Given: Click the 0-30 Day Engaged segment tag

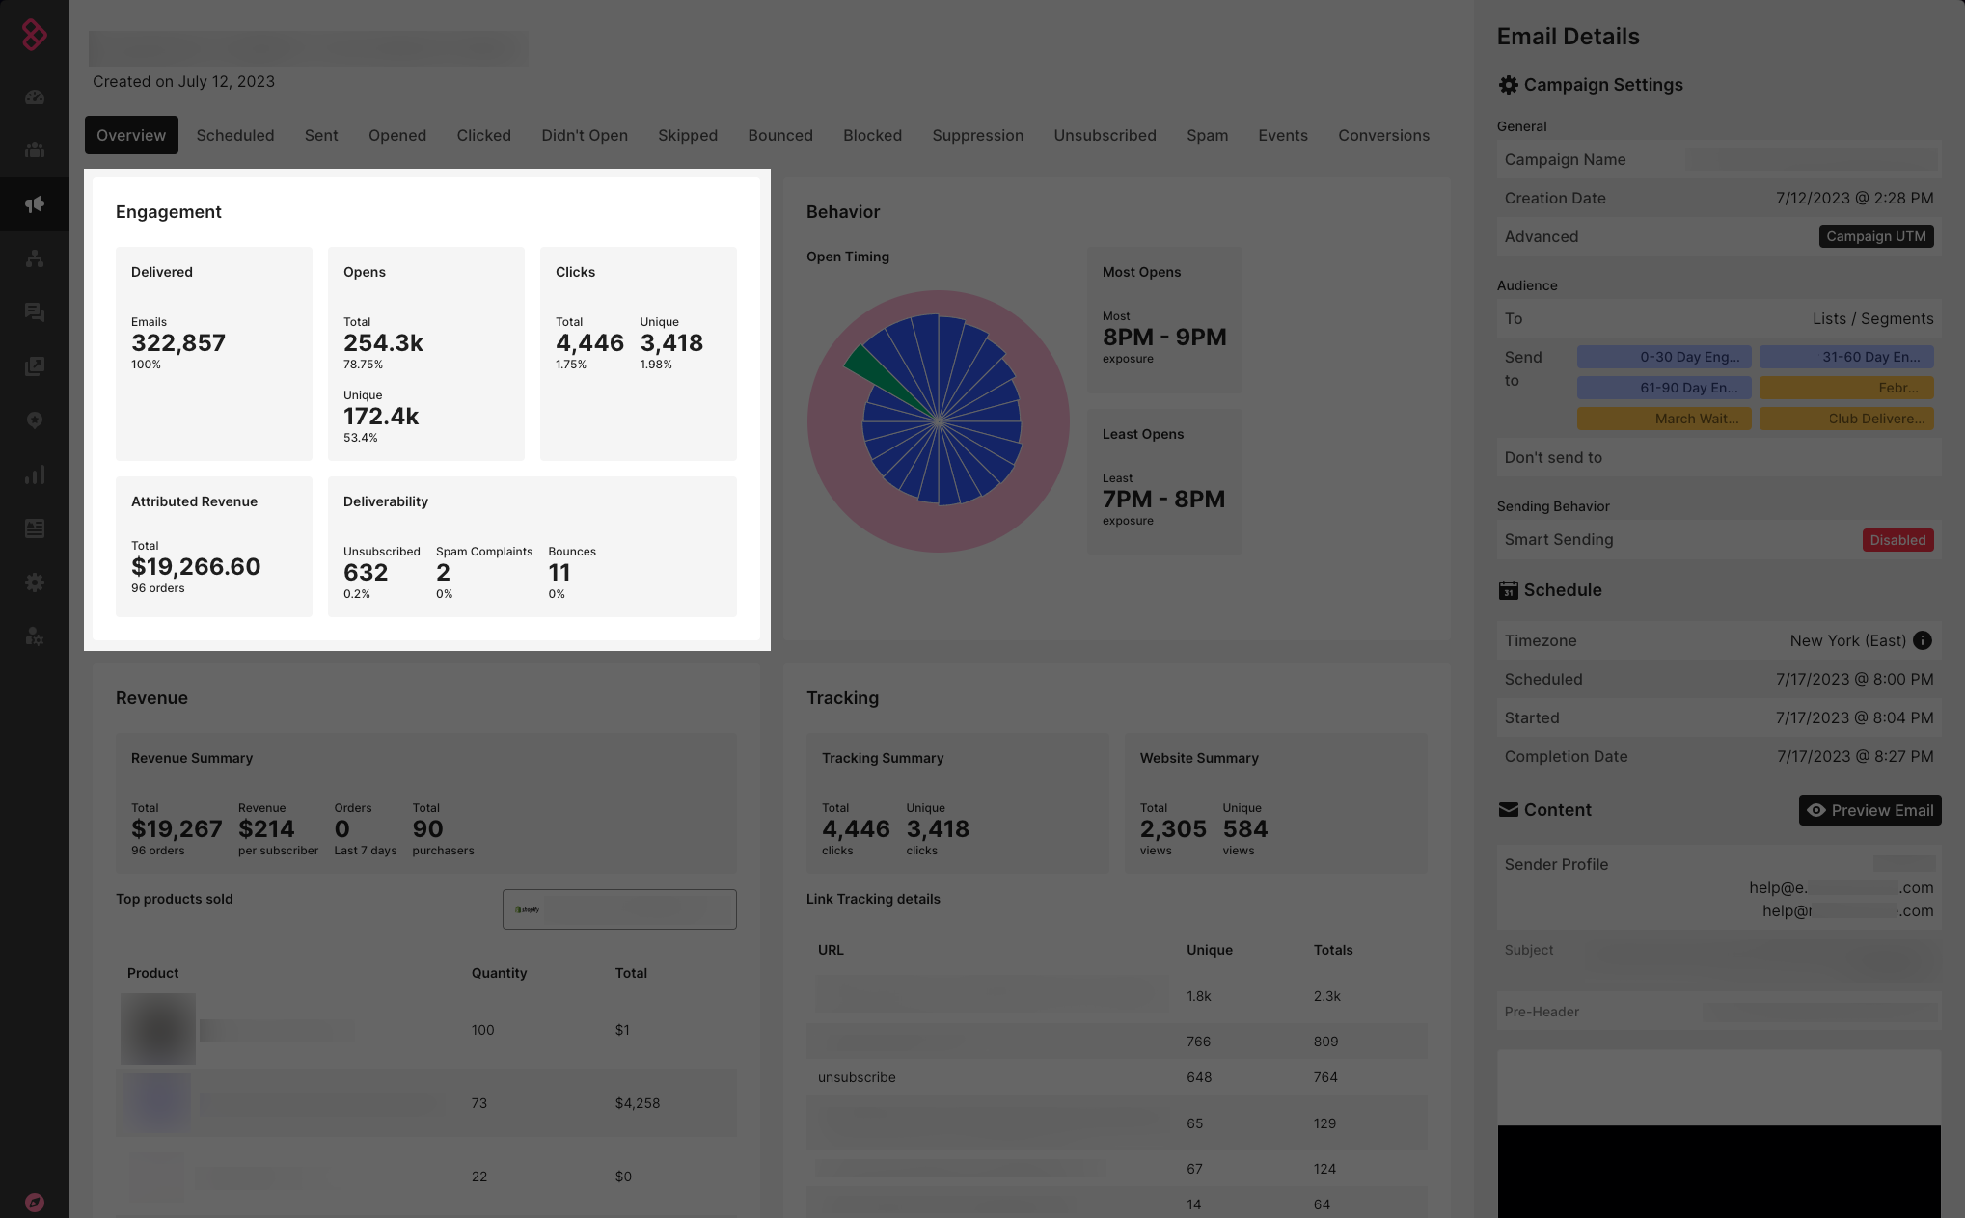Looking at the screenshot, I should pos(1663,357).
